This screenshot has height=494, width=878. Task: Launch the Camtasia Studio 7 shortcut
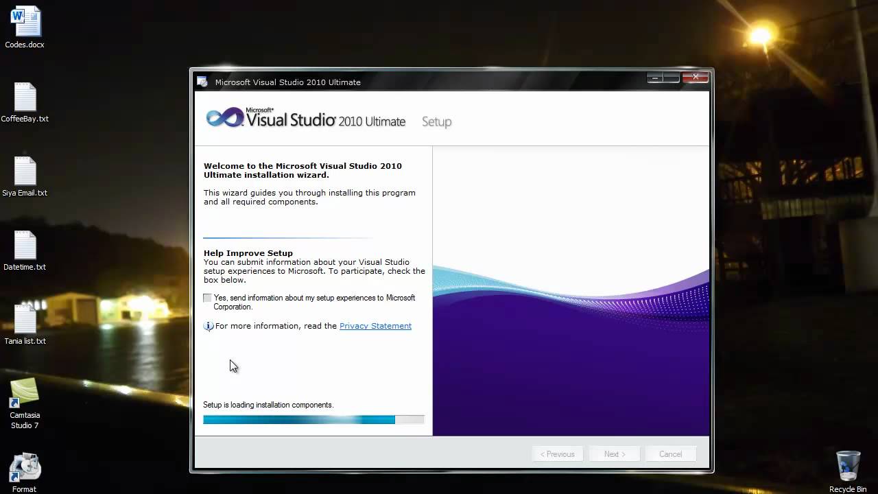coord(25,393)
